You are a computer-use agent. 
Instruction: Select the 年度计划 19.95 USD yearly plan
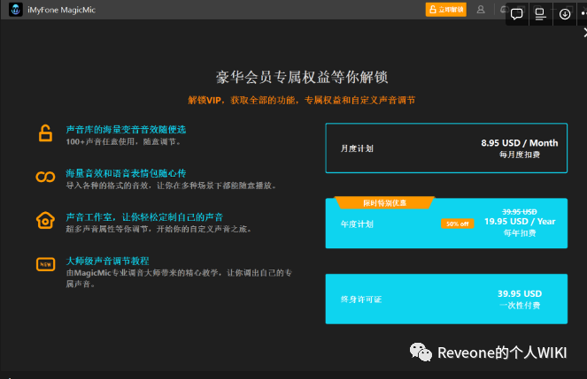(446, 224)
